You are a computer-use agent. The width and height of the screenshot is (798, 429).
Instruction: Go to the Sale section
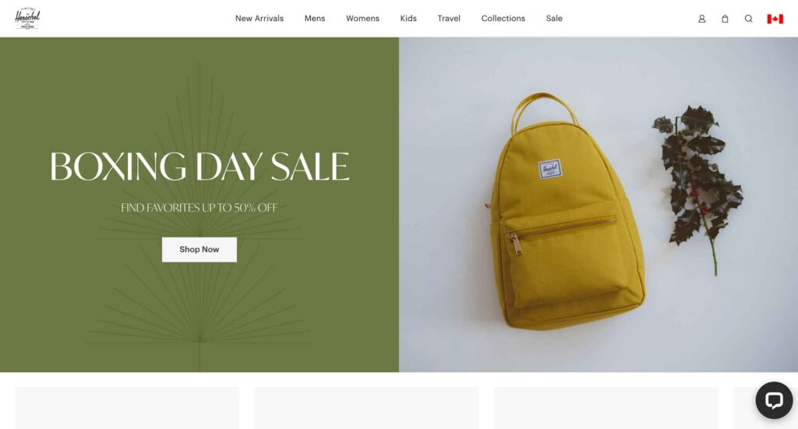[x=554, y=19]
